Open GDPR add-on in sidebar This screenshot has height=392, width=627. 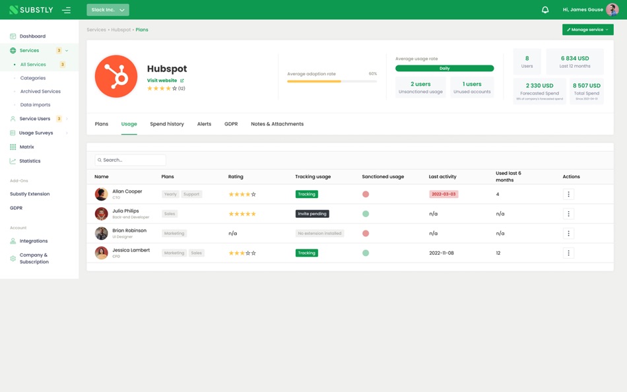click(16, 208)
